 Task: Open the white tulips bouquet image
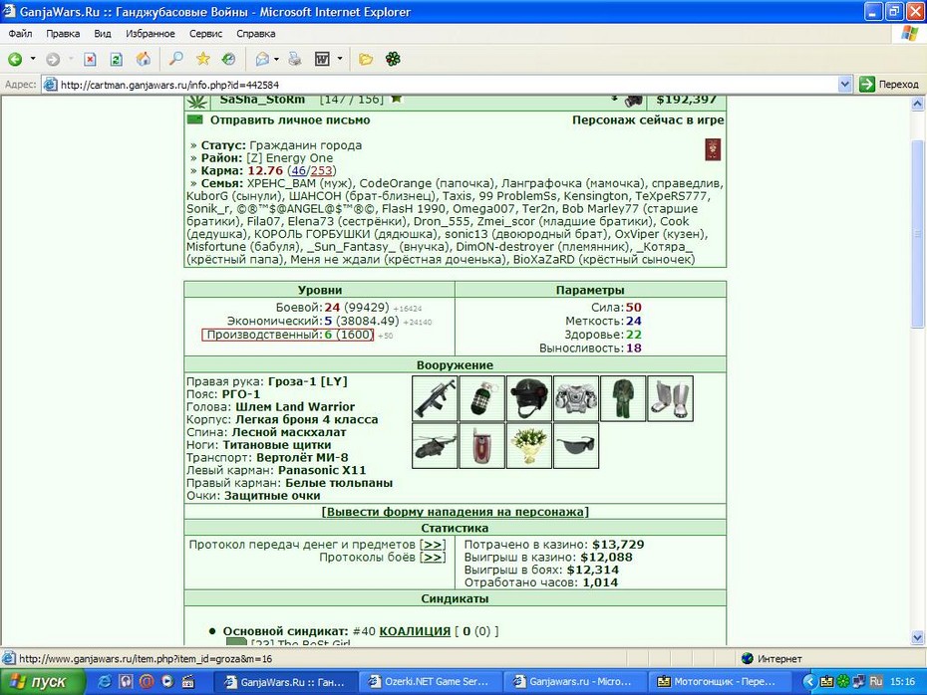pos(529,446)
